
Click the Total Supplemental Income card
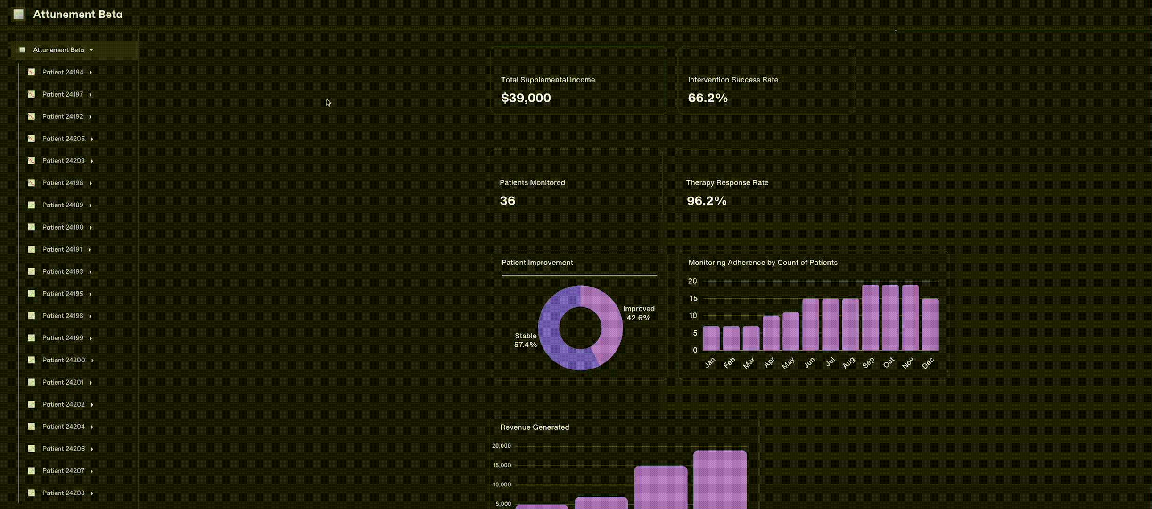click(578, 80)
